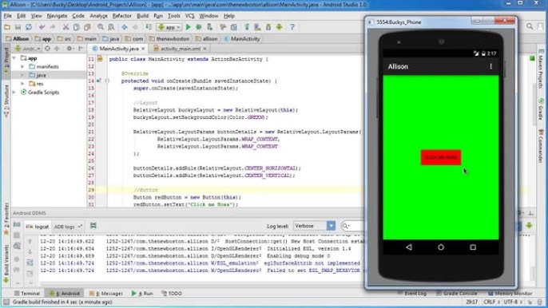Expand the manifests folder in project tree
The height and width of the screenshot is (308, 548).
point(22,66)
